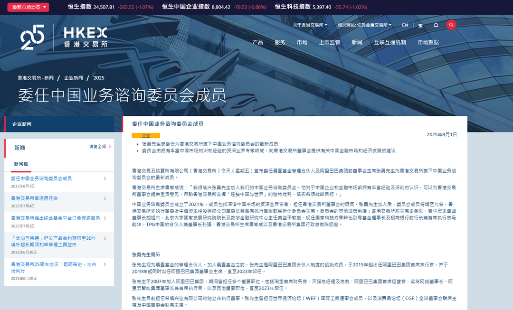Click 浏览全部 link in news panel
The width and height of the screenshot is (513, 310).
[x=97, y=147]
